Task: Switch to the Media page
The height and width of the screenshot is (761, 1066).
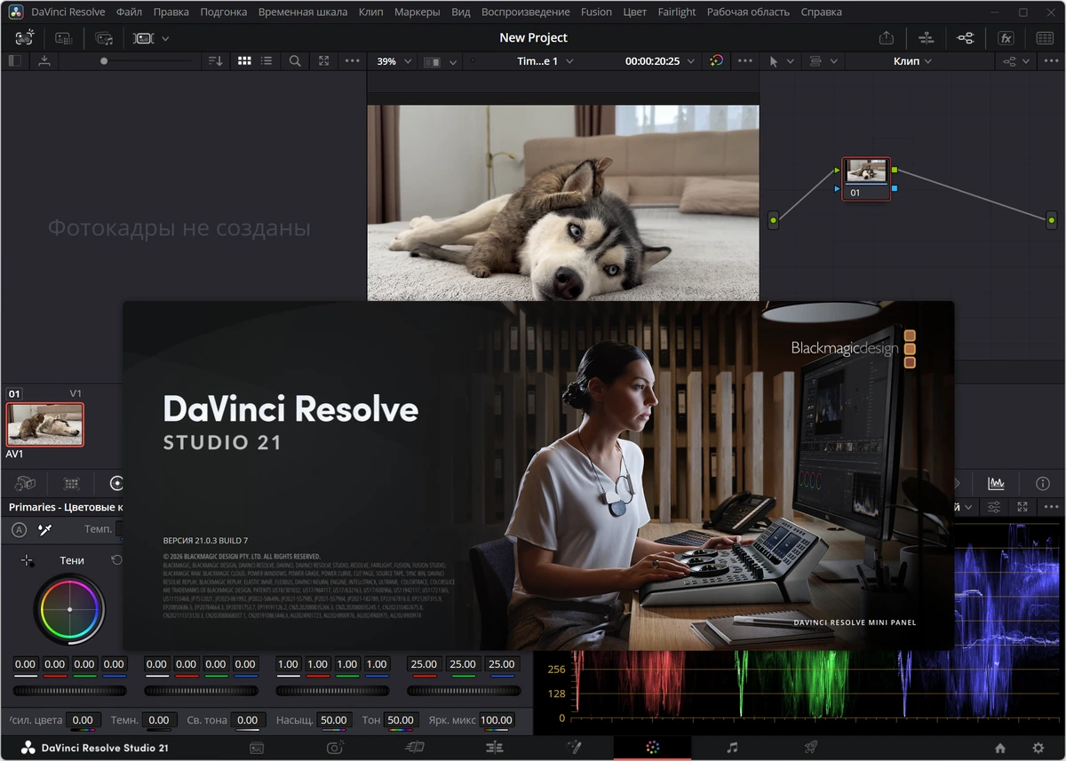Action: coord(257,748)
